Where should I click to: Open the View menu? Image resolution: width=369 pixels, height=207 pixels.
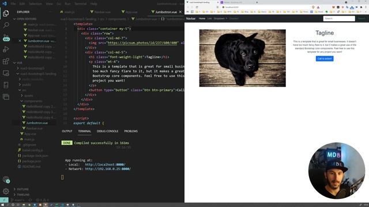[49, 4]
